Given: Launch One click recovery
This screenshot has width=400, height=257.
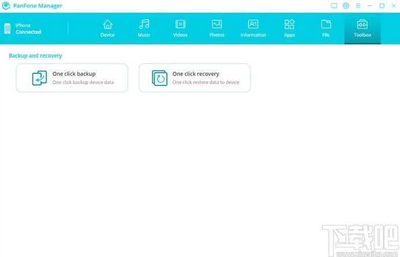Looking at the screenshot, I should pyautogui.click(x=195, y=78).
